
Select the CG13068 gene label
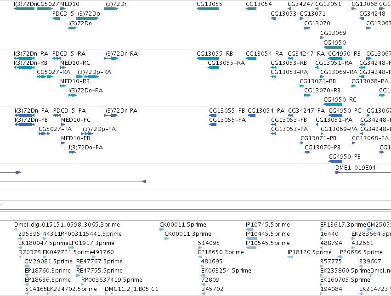(364, 4)
